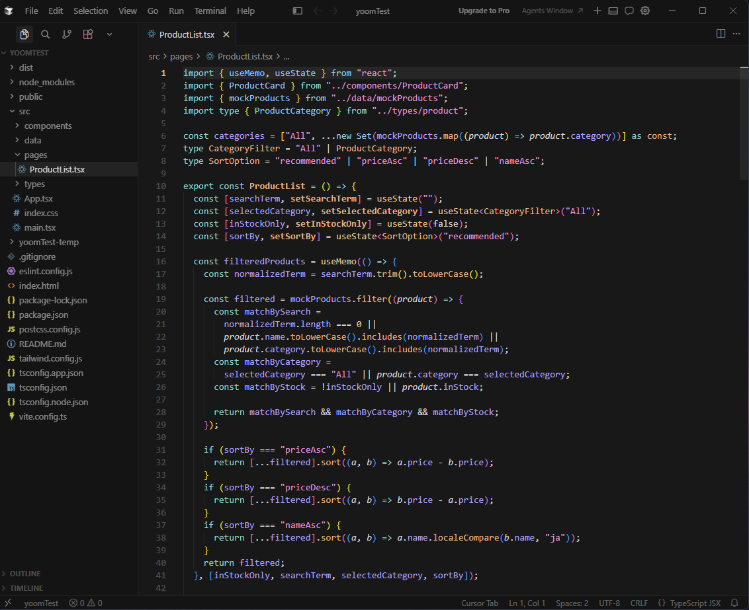Open package.json file
The image size is (749, 610).
click(x=69, y=315)
